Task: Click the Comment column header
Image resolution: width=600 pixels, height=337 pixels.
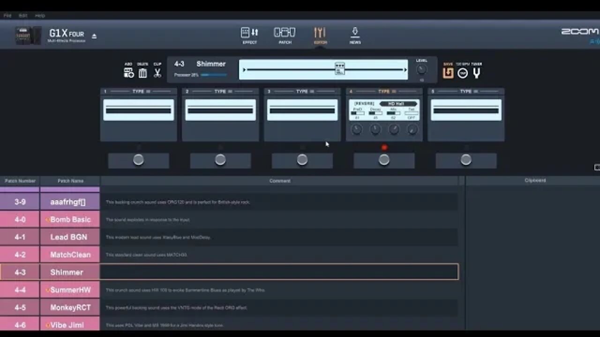Action: tap(280, 181)
